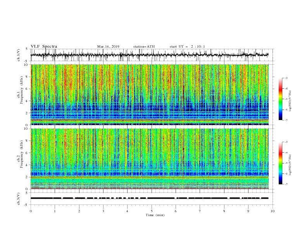Click the ch.2 color bar log(PSD) label
The height and width of the screenshot is (237, 307).
tap(290, 165)
